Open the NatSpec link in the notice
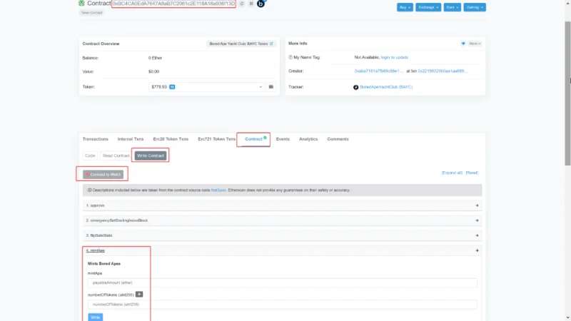The image size is (571, 321). coord(218,190)
